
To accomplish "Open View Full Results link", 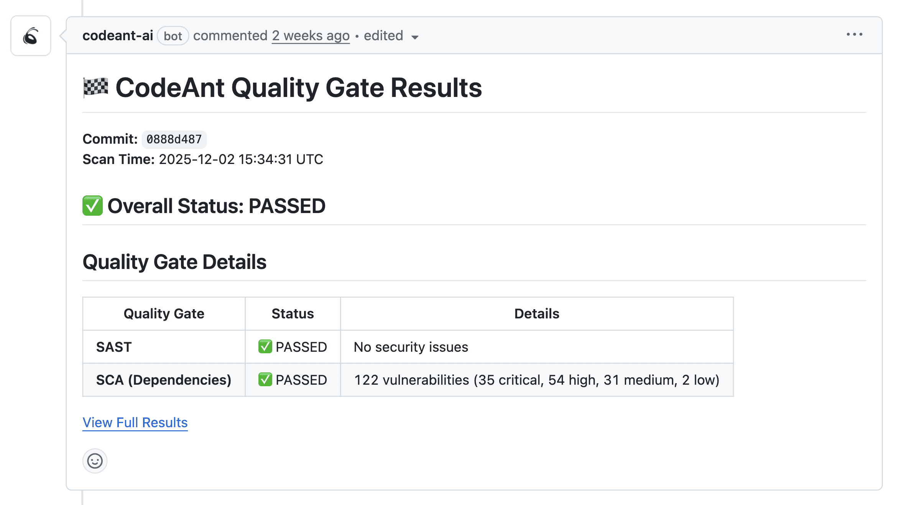I will [x=135, y=422].
